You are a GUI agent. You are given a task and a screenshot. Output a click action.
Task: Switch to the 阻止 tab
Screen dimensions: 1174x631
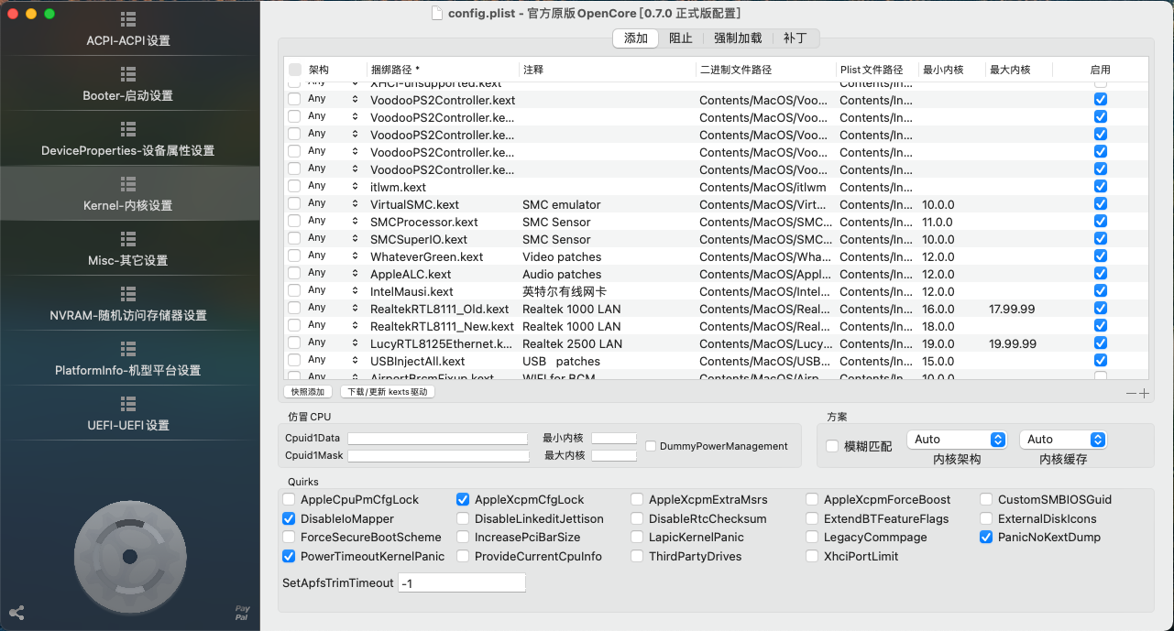click(681, 38)
